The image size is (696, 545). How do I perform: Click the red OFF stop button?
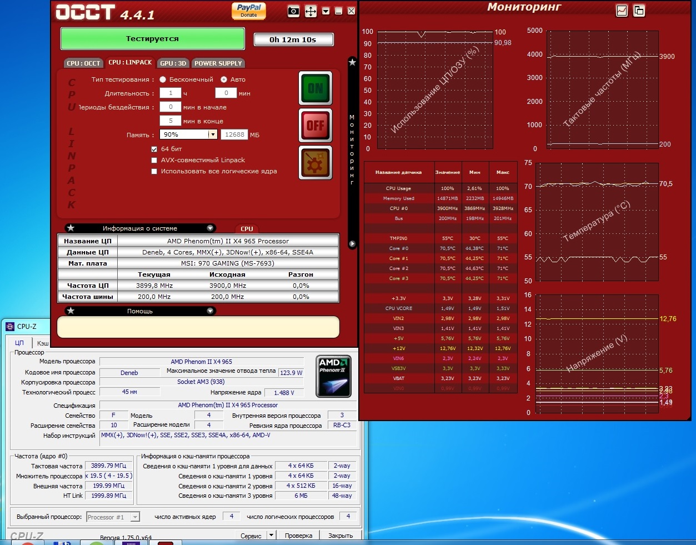point(316,125)
